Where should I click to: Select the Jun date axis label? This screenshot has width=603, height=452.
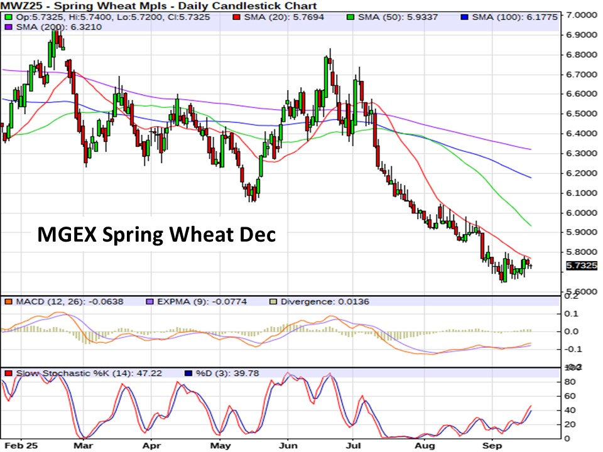[x=288, y=444]
